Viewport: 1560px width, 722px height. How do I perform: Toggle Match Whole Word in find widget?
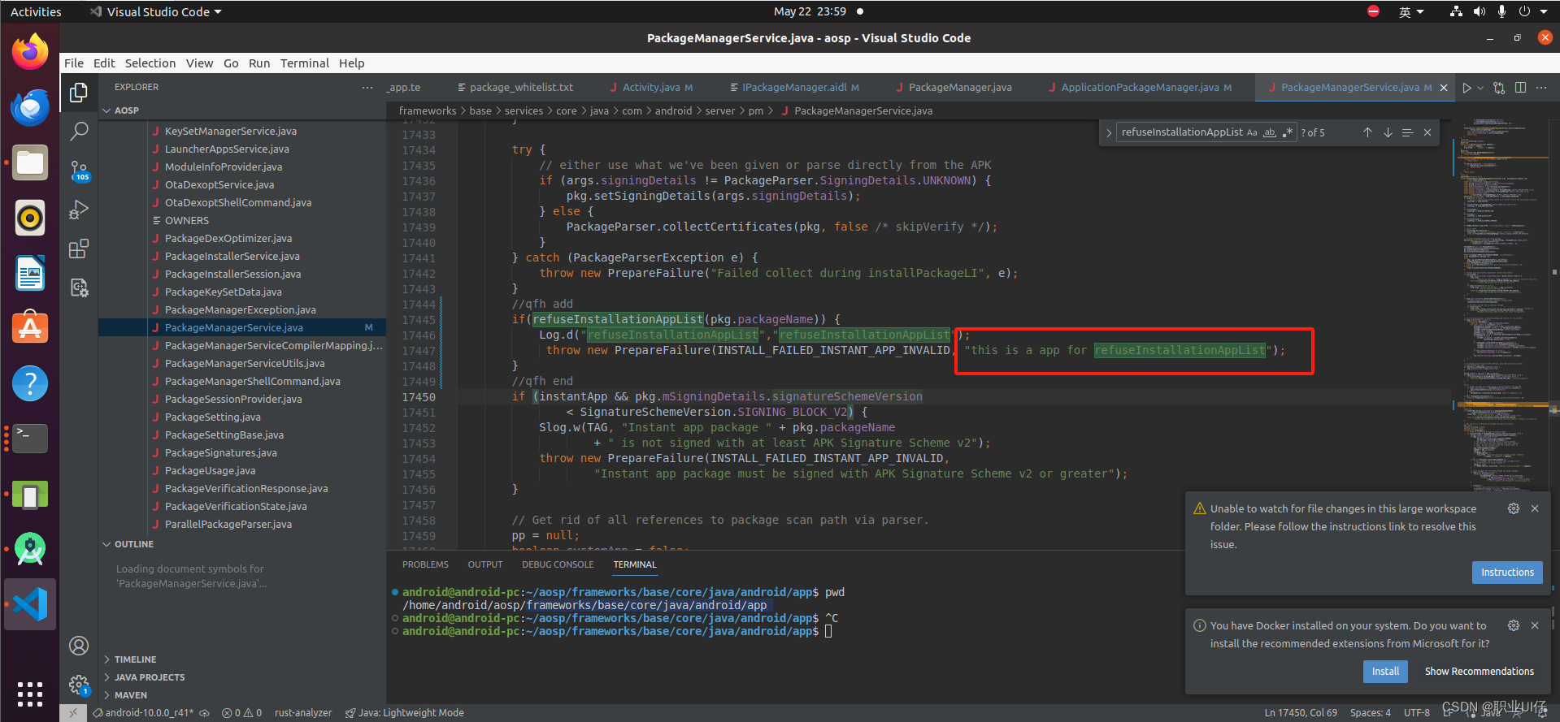click(x=1270, y=132)
